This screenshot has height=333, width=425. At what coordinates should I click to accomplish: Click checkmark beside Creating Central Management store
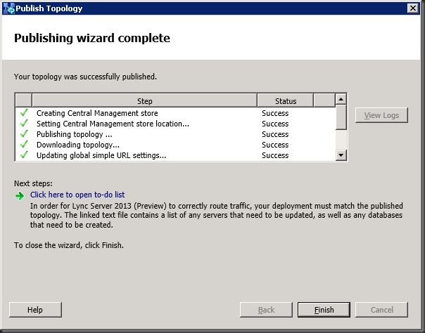[24, 112]
